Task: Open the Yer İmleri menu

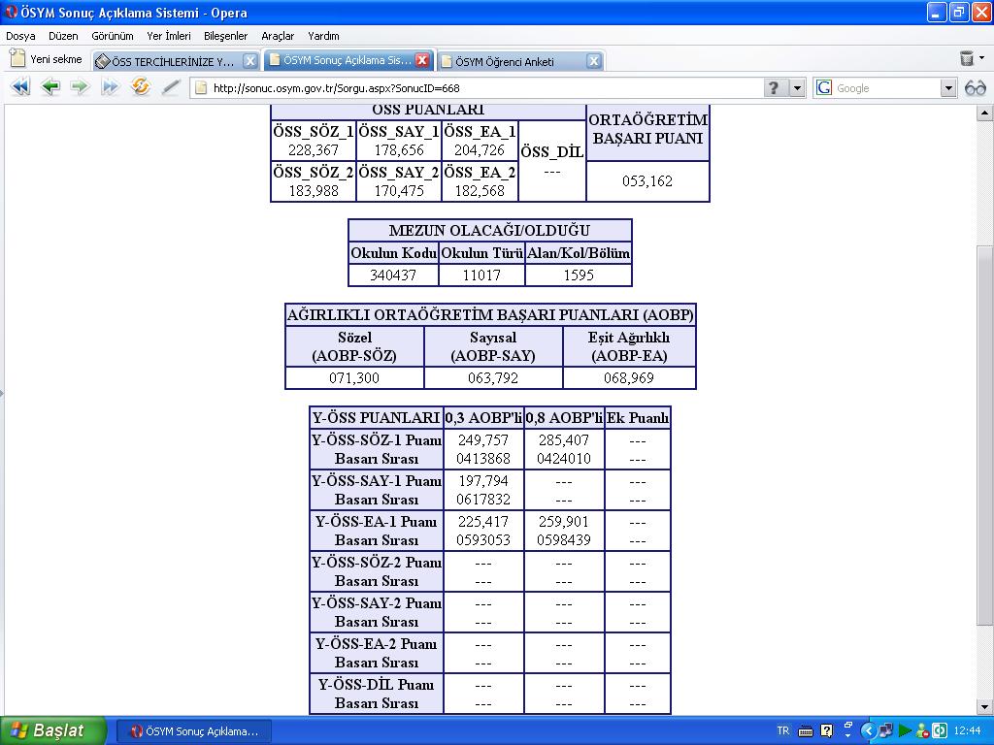Action: click(x=168, y=36)
